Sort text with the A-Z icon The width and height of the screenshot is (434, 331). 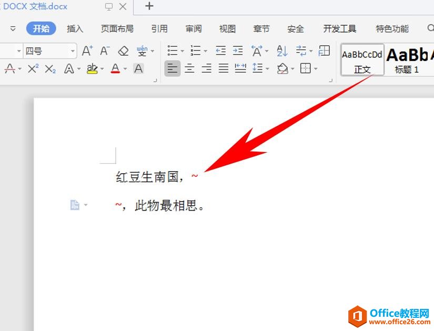click(282, 51)
